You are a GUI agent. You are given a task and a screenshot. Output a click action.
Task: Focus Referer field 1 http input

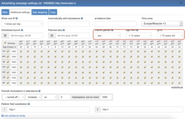tap(48, 109)
